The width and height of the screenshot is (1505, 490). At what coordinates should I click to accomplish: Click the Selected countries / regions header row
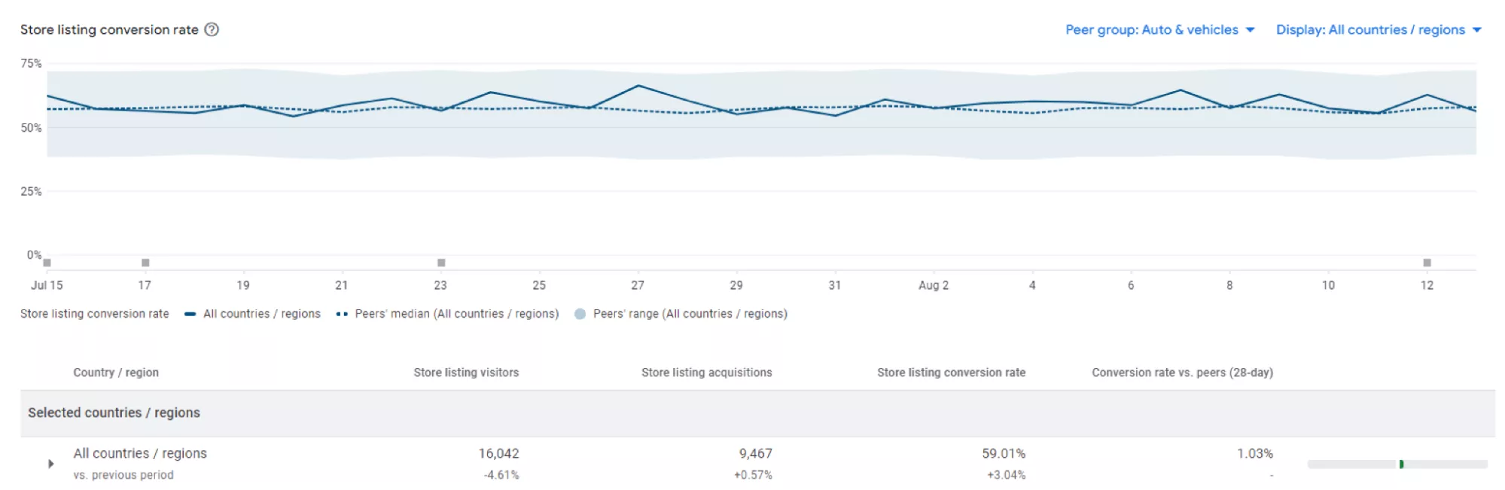pos(757,413)
